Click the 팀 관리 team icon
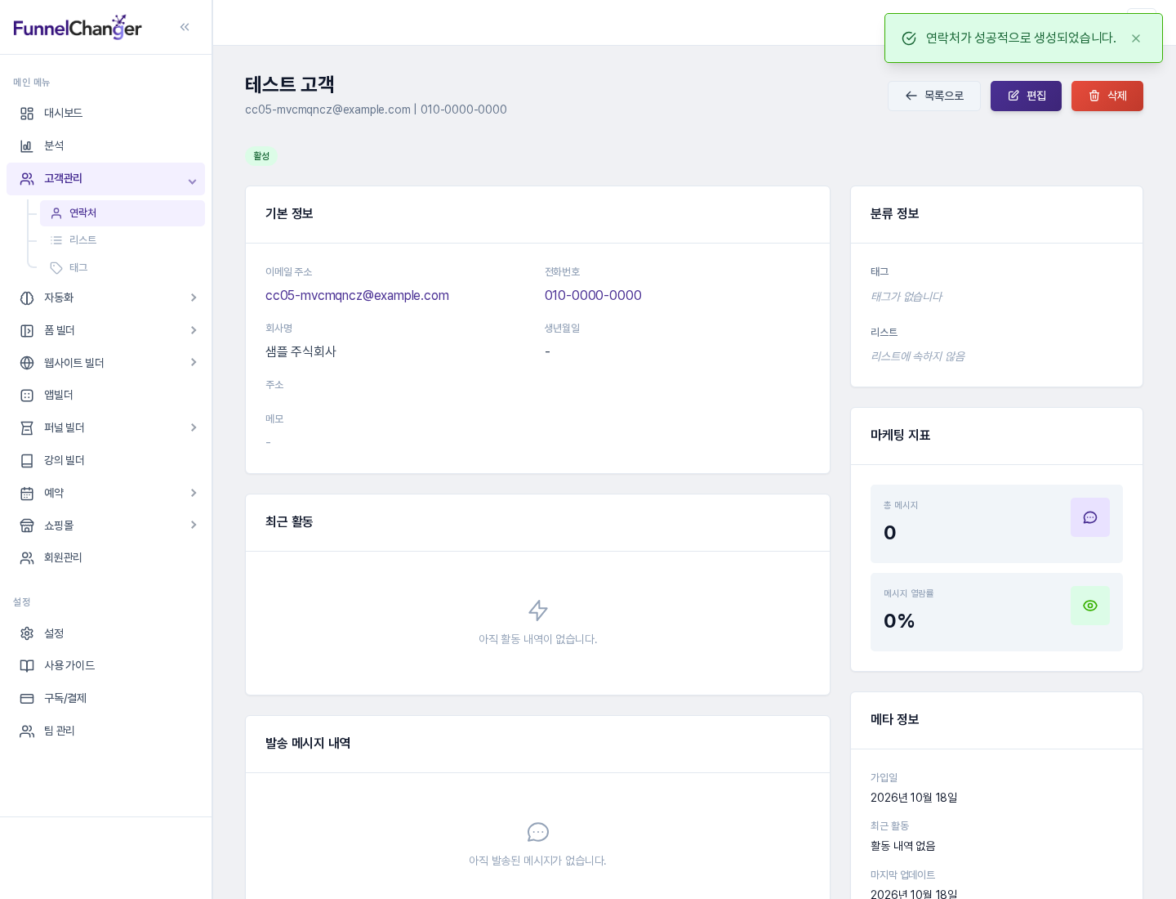1176x899 pixels. 27,731
